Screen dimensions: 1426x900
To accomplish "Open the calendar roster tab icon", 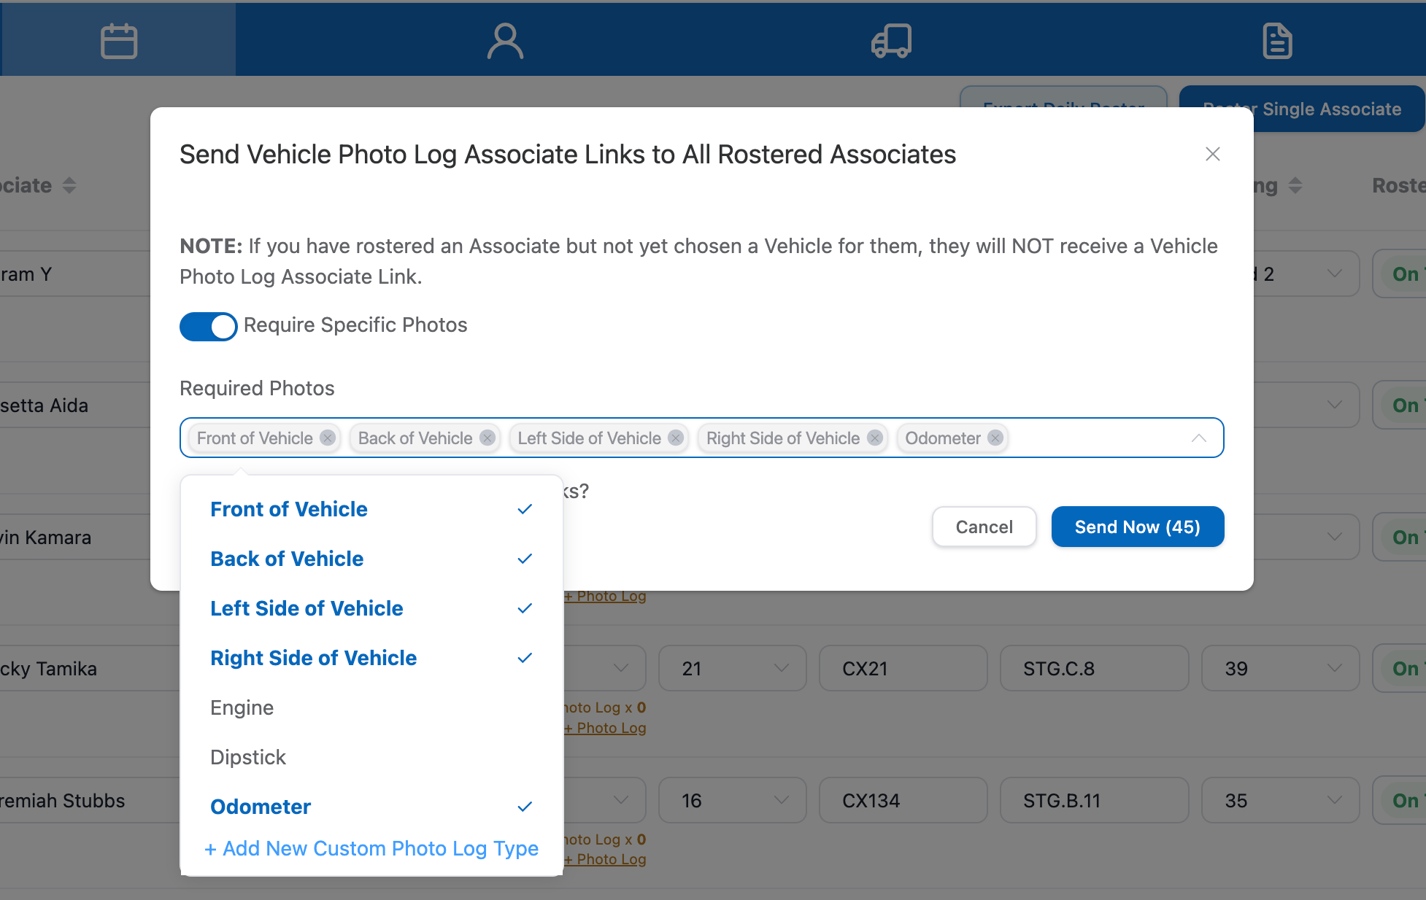I will click(x=119, y=41).
